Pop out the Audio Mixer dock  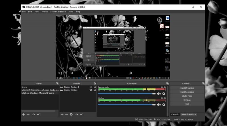point(167,84)
